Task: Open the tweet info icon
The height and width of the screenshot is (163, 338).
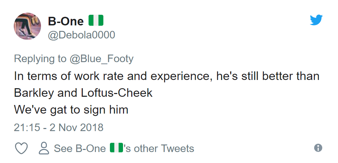Action: pos(318,148)
